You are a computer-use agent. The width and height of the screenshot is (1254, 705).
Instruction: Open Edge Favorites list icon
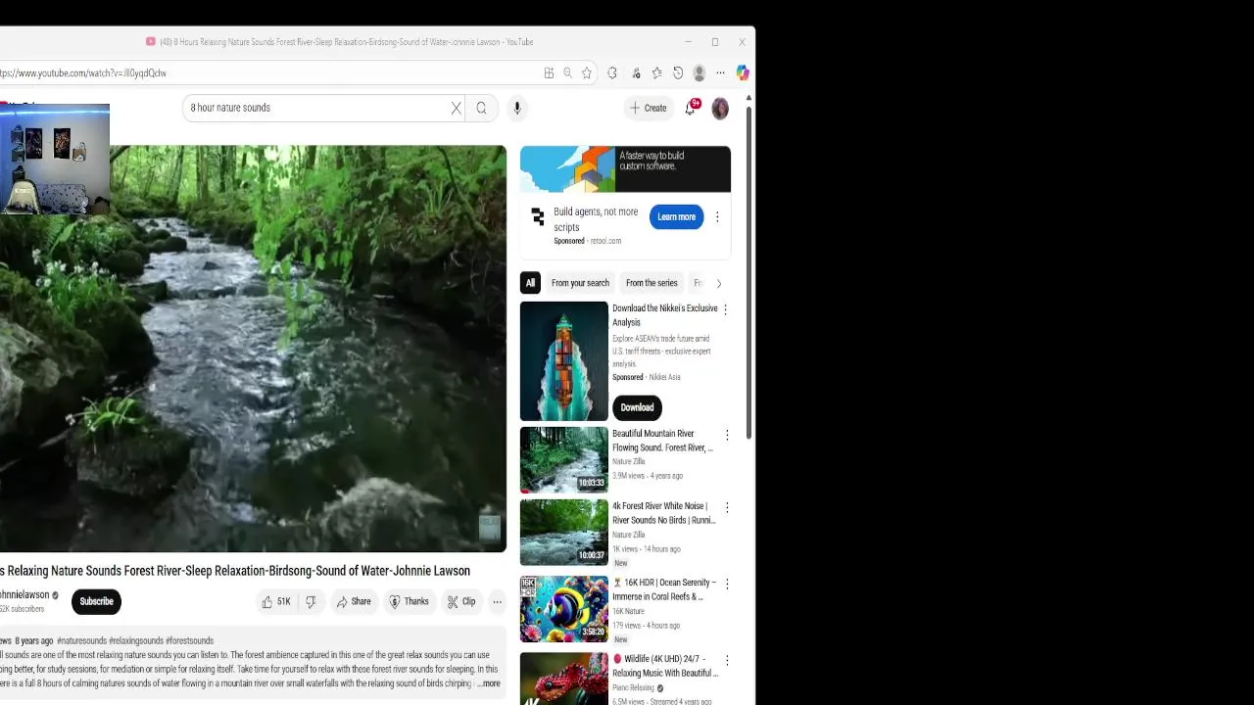(656, 72)
